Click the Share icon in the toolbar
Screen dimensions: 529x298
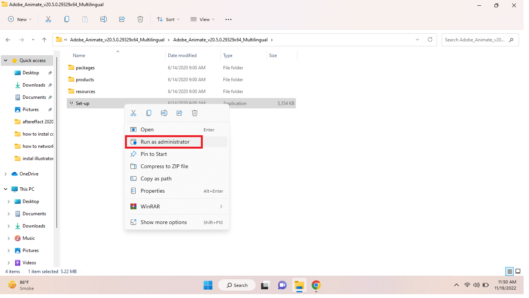(122, 19)
